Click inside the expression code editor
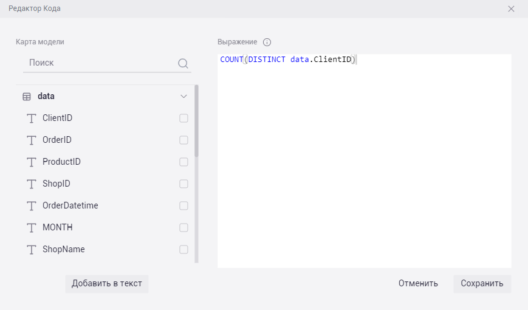This screenshot has width=528, height=310. click(365, 164)
